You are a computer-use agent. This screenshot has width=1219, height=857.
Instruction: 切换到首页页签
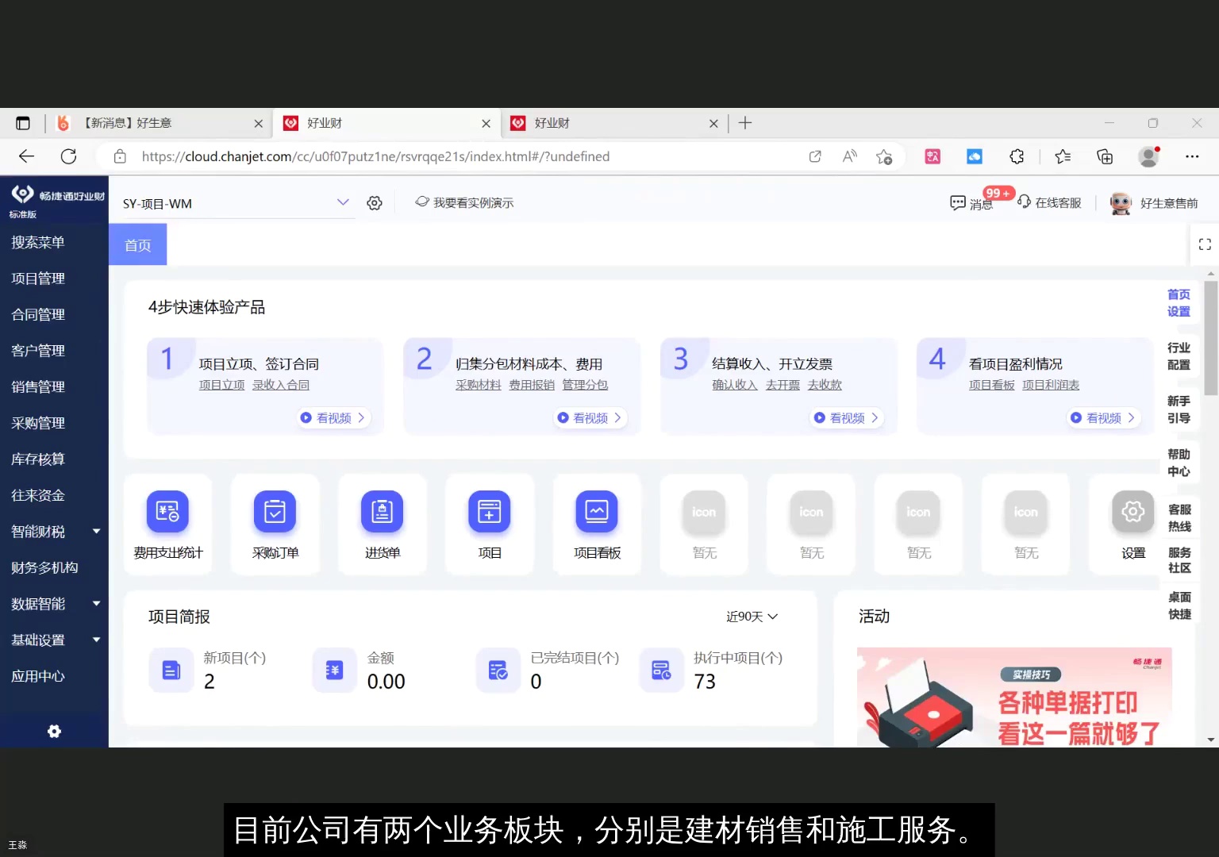pyautogui.click(x=137, y=244)
